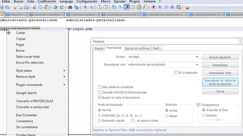Image resolution: width=243 pixels, height=136 pixels.
Task: Click the macro Playback icon
Action: click(x=166, y=7)
